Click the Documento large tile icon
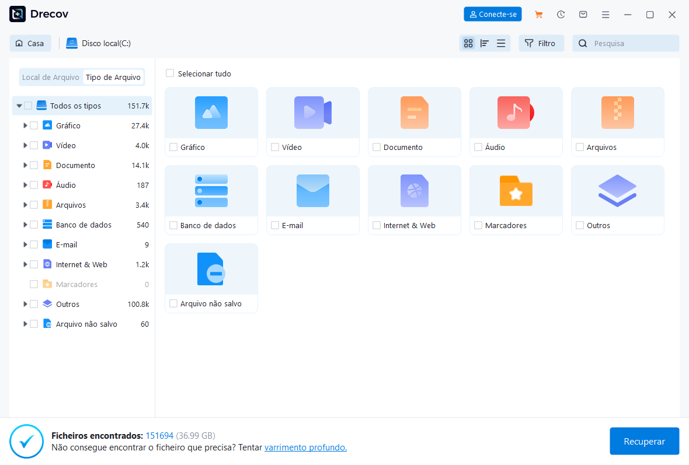 pyautogui.click(x=415, y=113)
